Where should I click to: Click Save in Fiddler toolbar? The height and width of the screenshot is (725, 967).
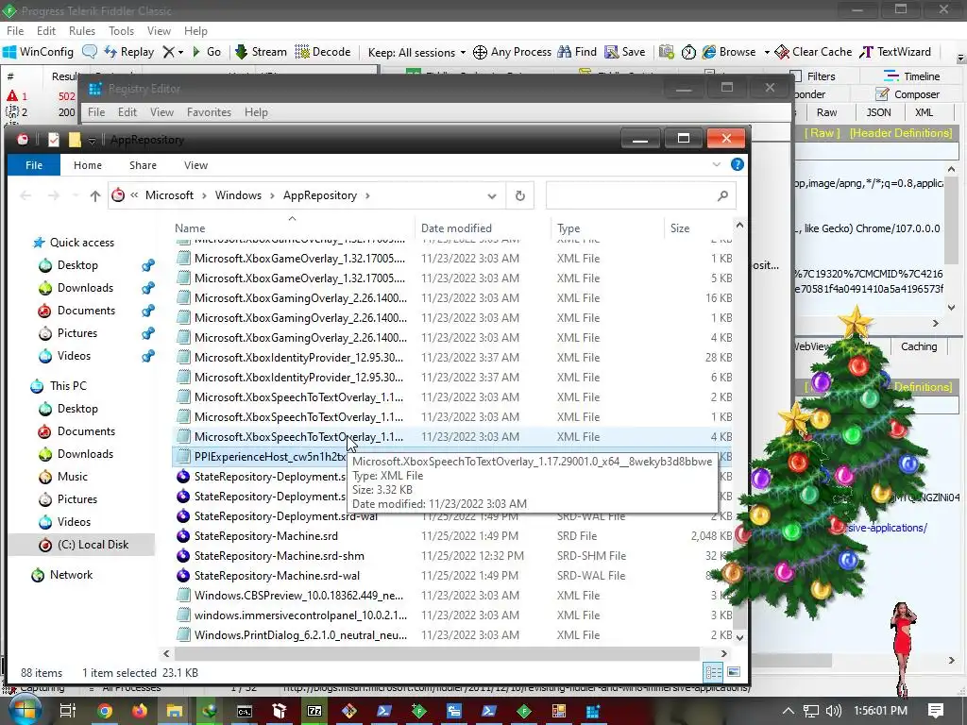click(x=625, y=52)
